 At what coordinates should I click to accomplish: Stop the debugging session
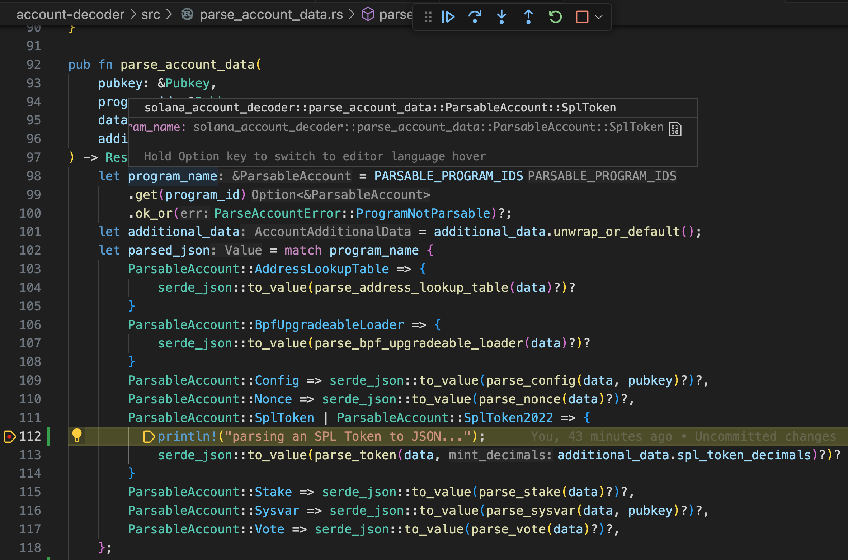point(582,16)
